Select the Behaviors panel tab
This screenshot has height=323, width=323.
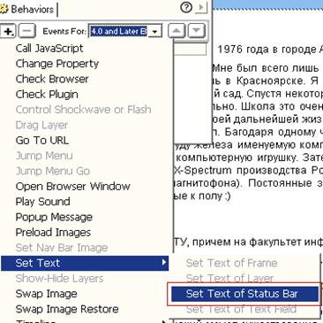pyautogui.click(x=28, y=9)
